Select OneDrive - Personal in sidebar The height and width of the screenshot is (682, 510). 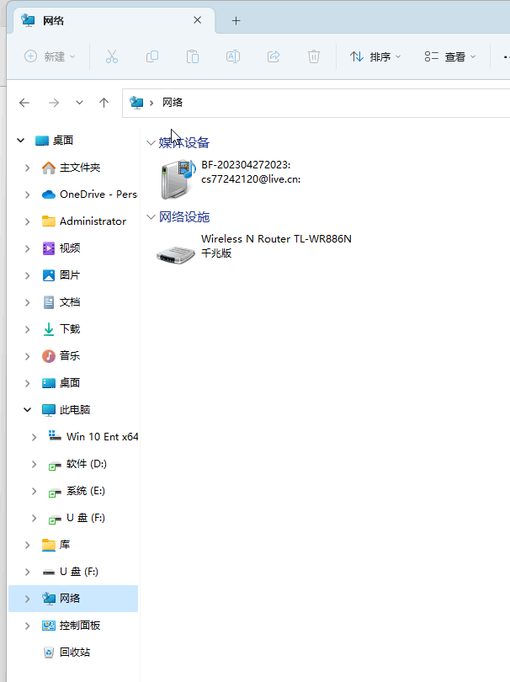[89, 194]
